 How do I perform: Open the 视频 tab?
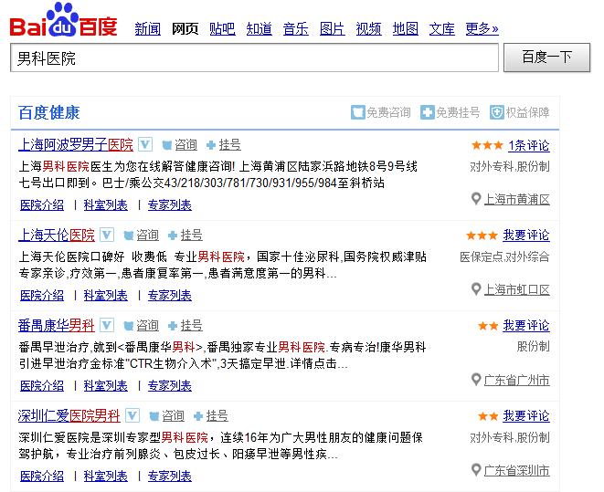click(368, 29)
